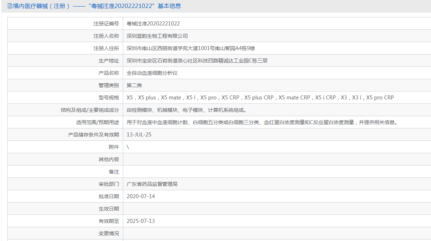Click the 注册人住所 label
The width and height of the screenshot is (431, 241).
click(106, 48)
